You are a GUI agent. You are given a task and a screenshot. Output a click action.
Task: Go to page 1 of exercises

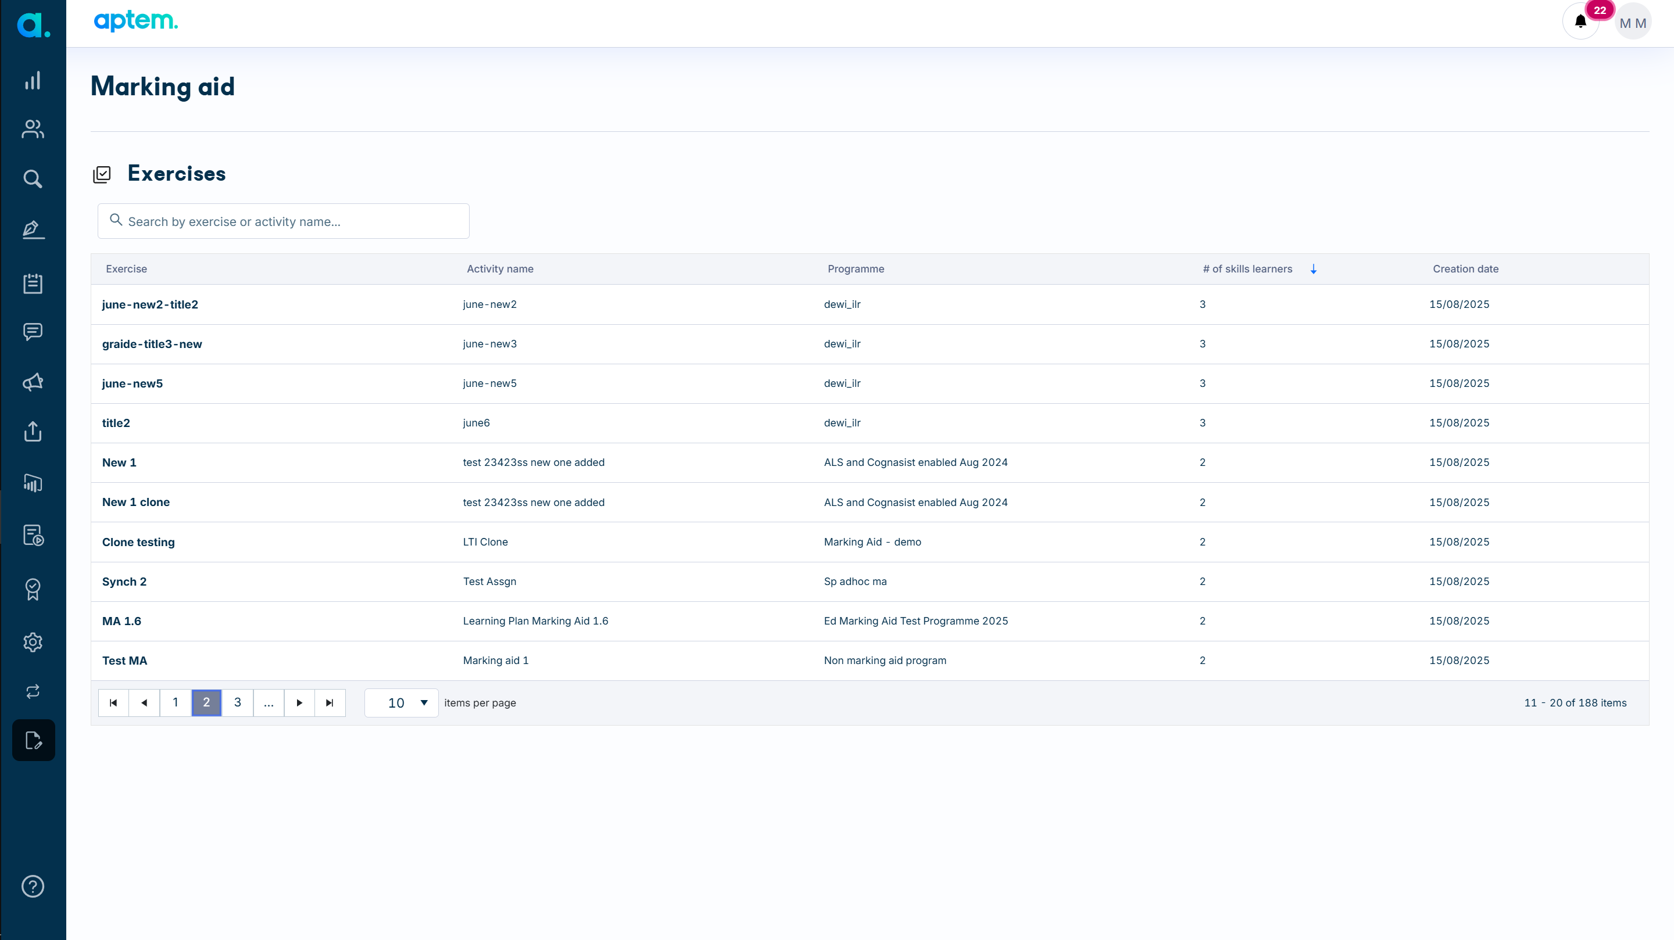coord(176,702)
